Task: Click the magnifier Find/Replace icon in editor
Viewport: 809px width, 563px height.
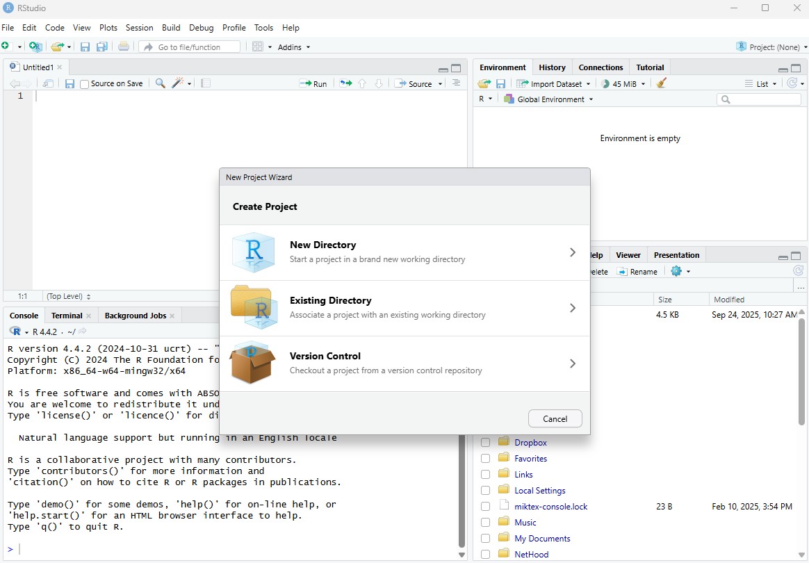Action: [x=160, y=83]
